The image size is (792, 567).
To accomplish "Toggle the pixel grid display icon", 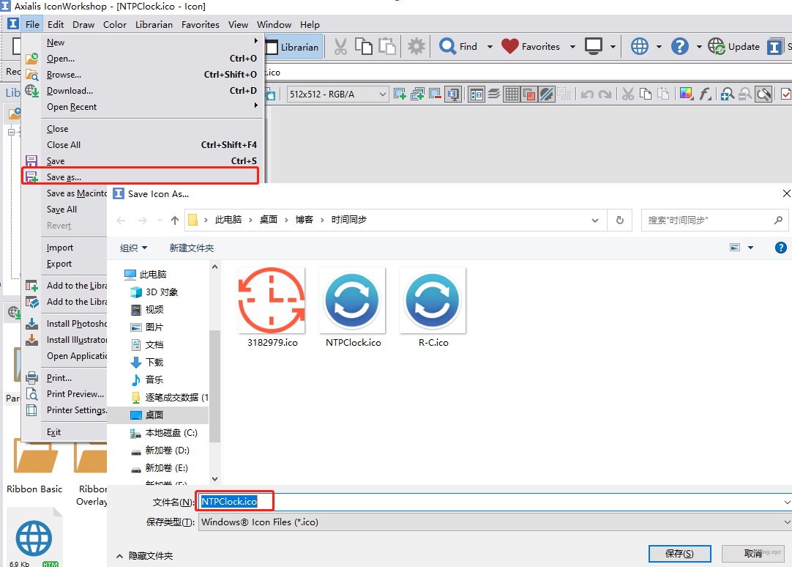I will click(x=512, y=94).
